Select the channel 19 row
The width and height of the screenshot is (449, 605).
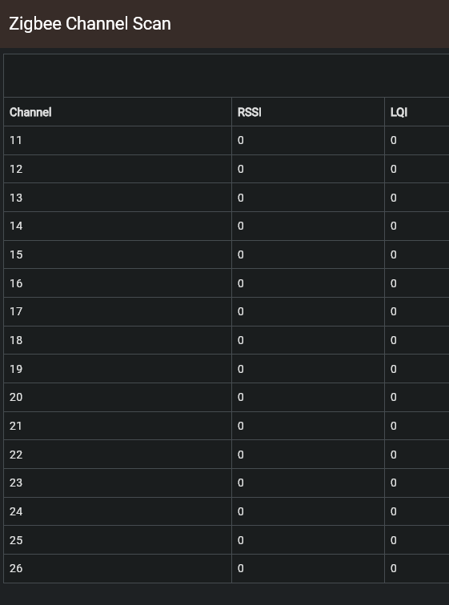[x=227, y=369]
